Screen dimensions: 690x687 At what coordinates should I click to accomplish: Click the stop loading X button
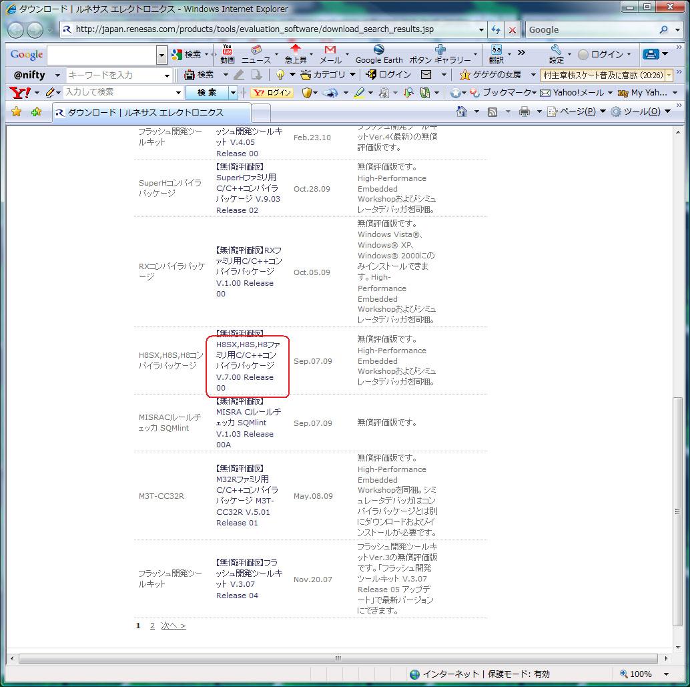(512, 30)
